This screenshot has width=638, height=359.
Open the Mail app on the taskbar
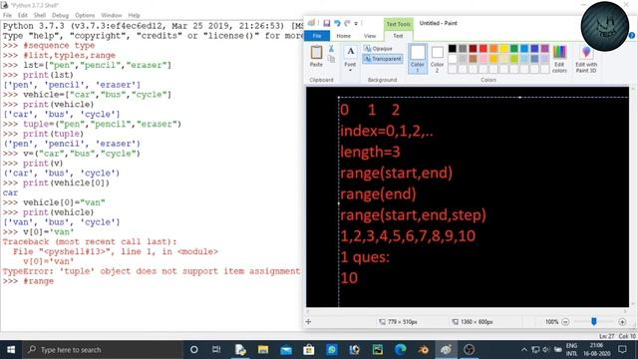(286, 350)
